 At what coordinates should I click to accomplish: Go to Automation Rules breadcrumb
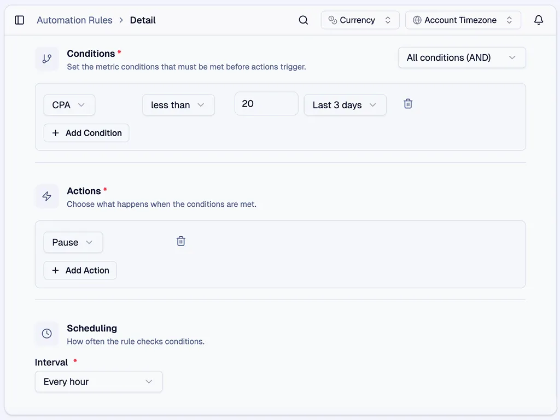(x=74, y=20)
